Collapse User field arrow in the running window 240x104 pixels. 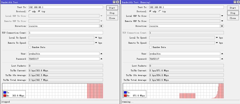(x=222, y=54)
